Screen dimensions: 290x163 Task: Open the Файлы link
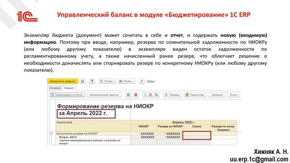tap(150, 81)
